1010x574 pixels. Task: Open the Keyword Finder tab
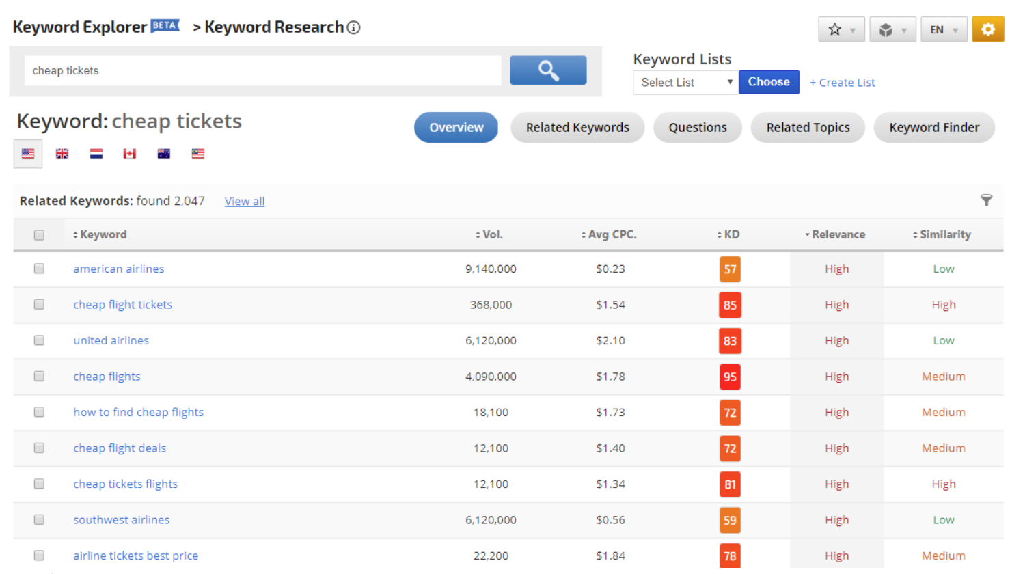[x=933, y=128]
